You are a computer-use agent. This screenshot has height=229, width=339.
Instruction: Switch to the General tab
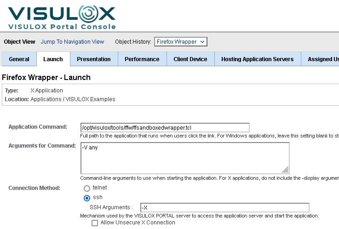(19, 59)
